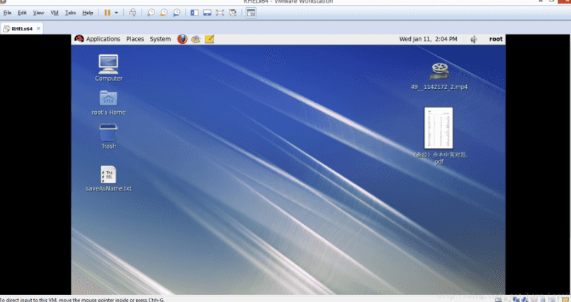This screenshot has height=302, width=571.
Task: Take a snapshot of the VM
Action: (151, 13)
